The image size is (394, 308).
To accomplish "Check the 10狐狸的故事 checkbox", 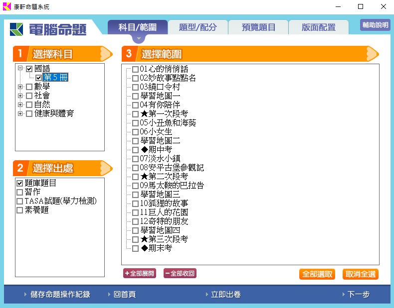I will [x=135, y=204].
